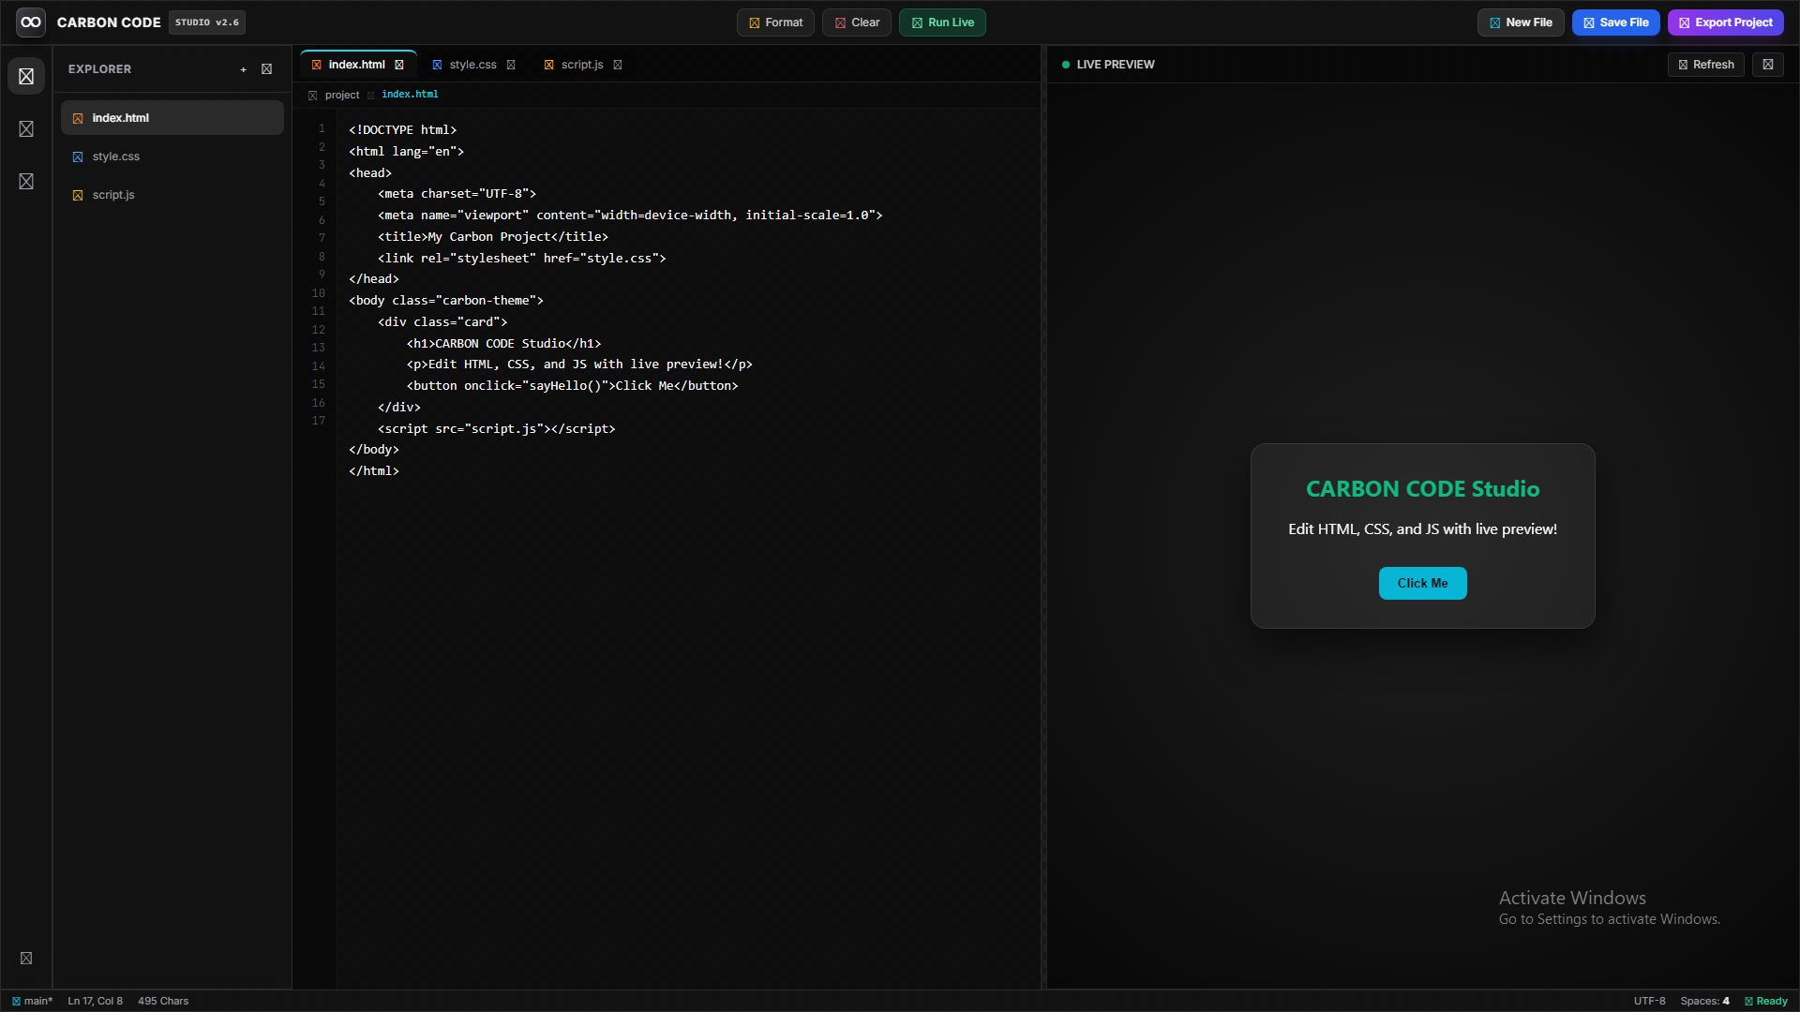
Task: Click the bottom icon in the activity bar
Action: (26, 958)
